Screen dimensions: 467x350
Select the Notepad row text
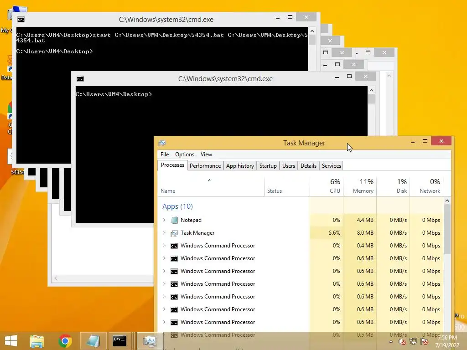tap(191, 220)
